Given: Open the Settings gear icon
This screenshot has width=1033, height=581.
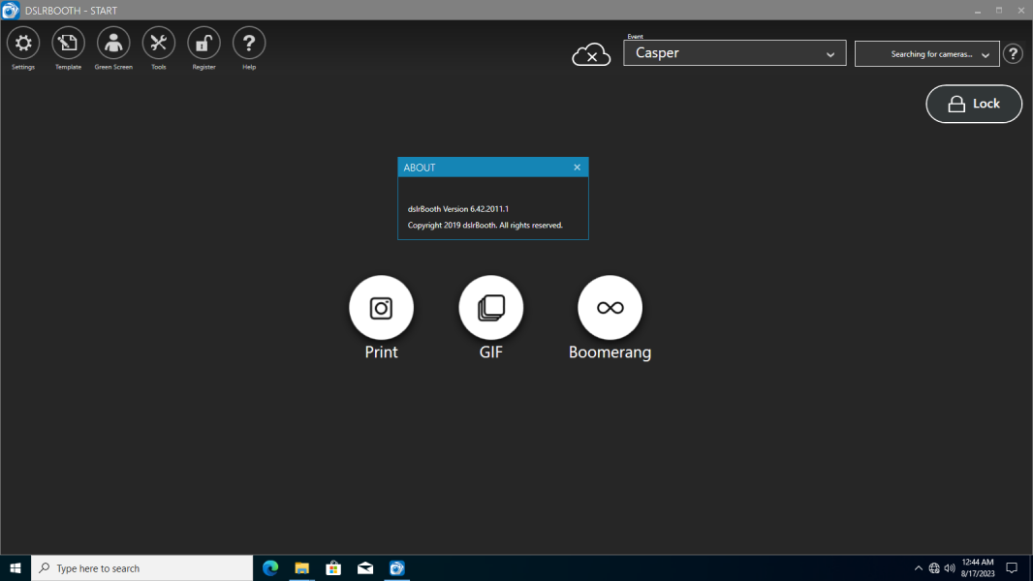Looking at the screenshot, I should [x=23, y=44].
